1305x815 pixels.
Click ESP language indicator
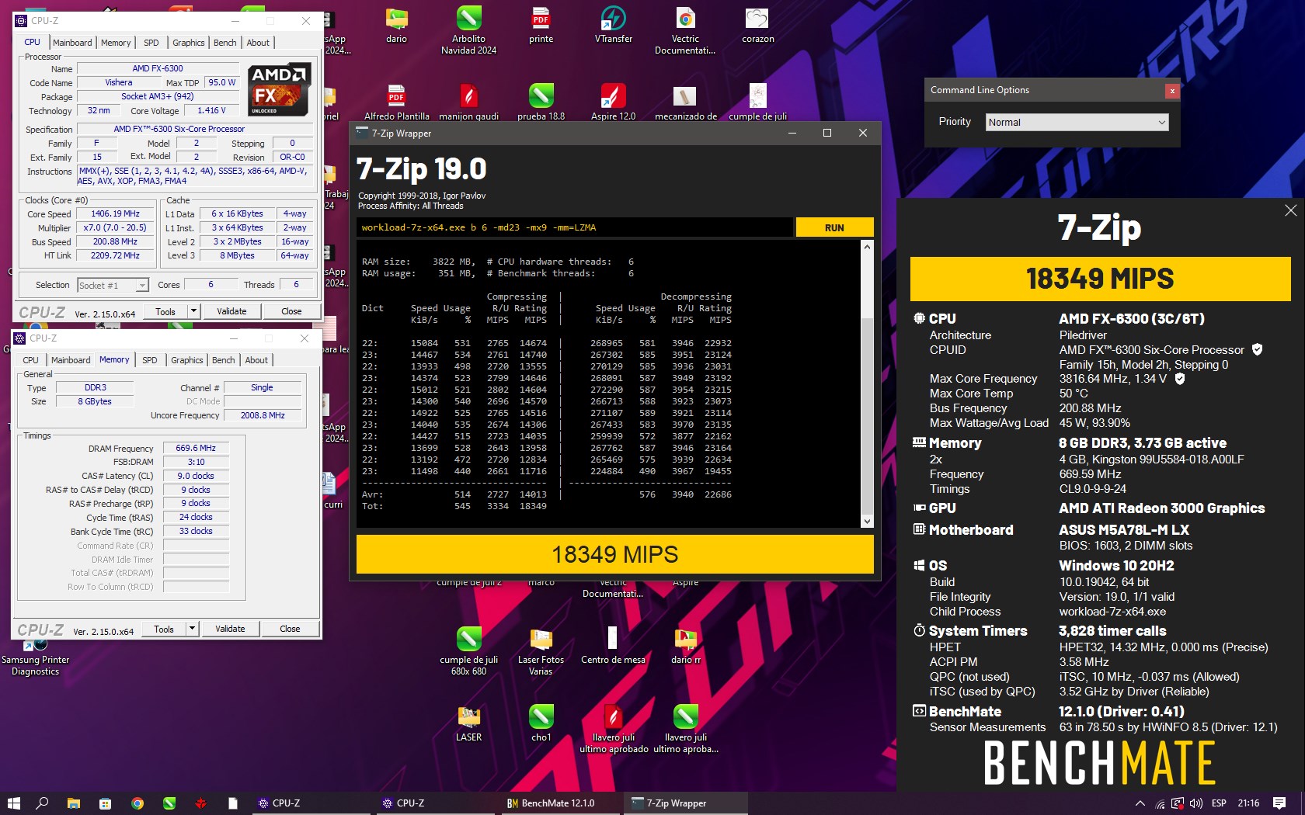[x=1219, y=803]
